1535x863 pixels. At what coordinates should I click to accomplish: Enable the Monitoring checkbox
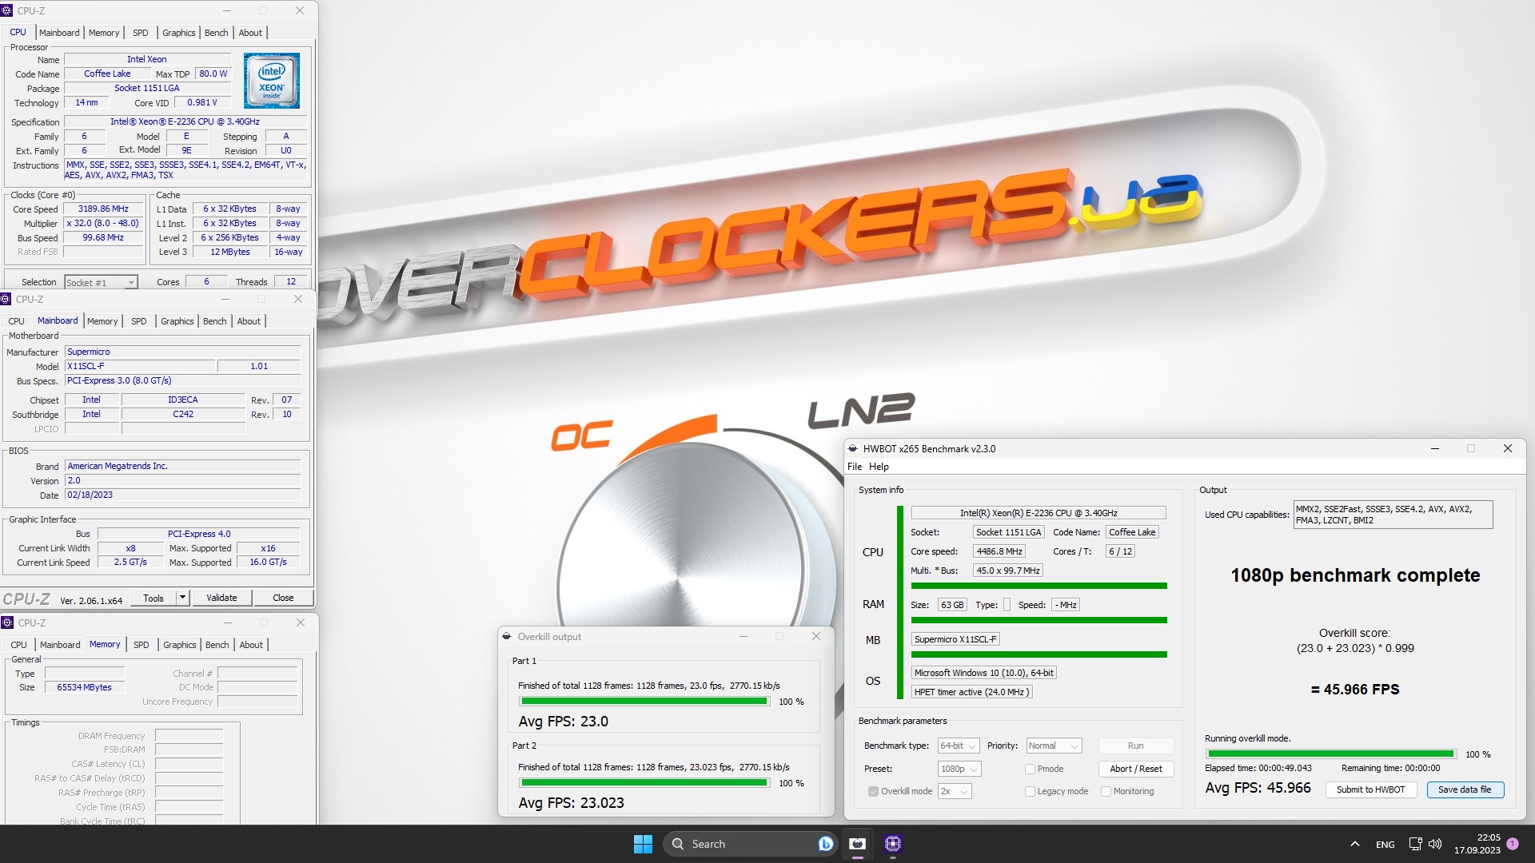(x=1106, y=791)
